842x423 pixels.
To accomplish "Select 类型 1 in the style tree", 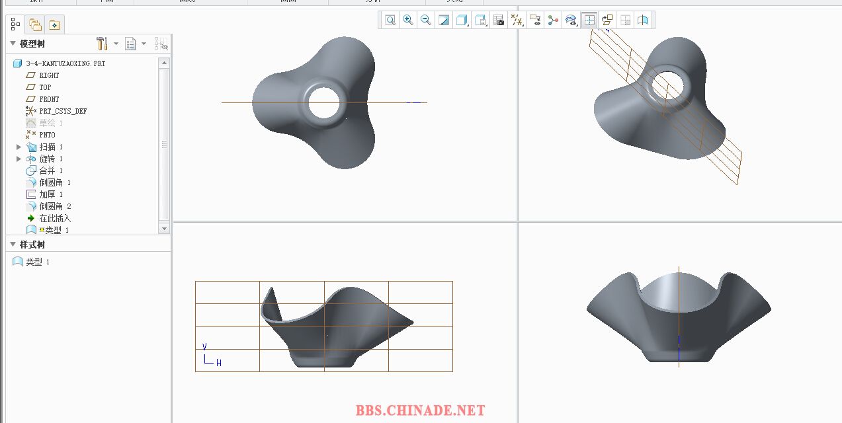I will tap(38, 262).
